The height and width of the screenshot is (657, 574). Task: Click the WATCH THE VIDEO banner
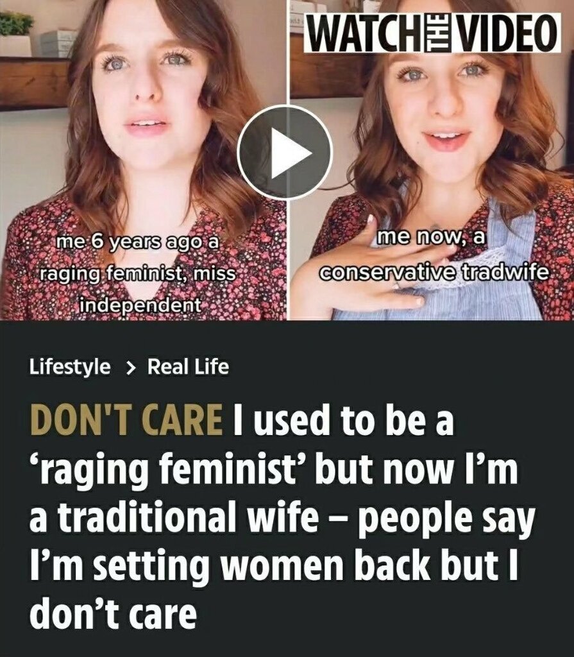coord(432,32)
